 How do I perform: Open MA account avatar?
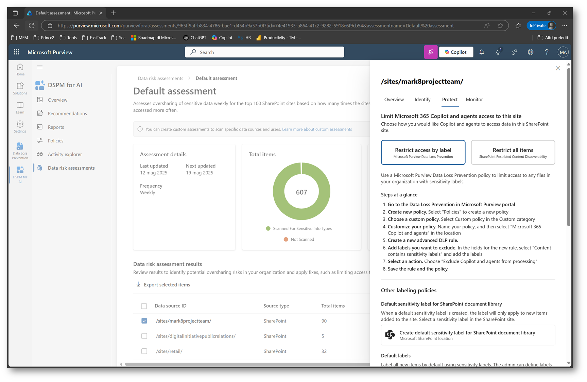click(563, 52)
